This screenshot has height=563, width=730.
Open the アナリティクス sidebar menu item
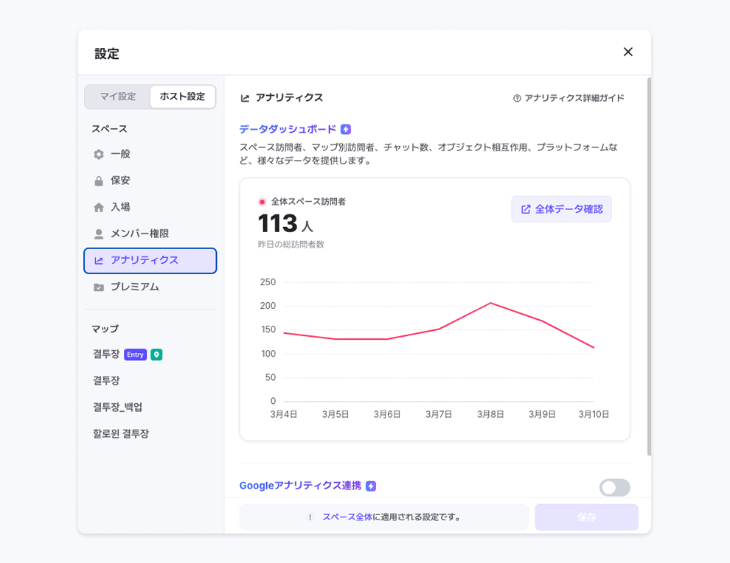coord(150,260)
